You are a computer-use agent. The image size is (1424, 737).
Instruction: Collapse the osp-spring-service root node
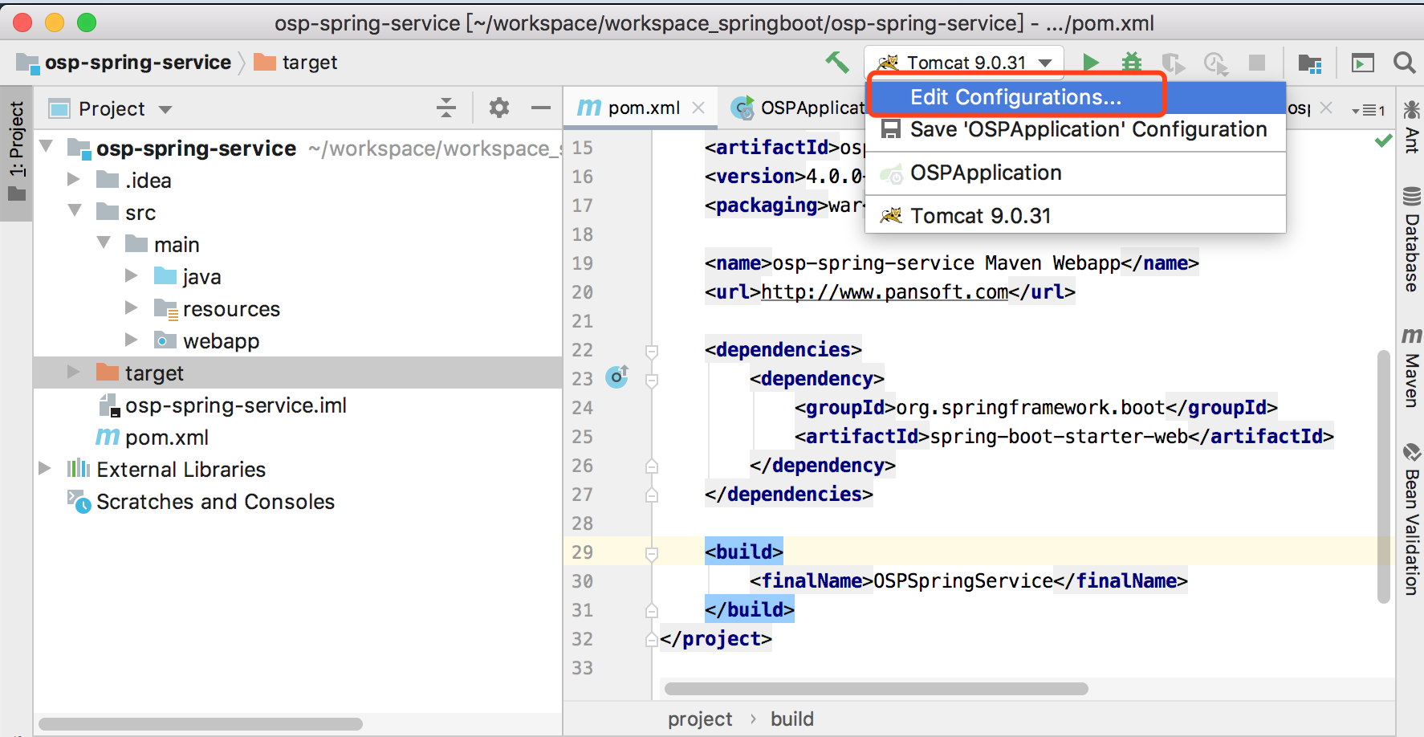(x=47, y=146)
